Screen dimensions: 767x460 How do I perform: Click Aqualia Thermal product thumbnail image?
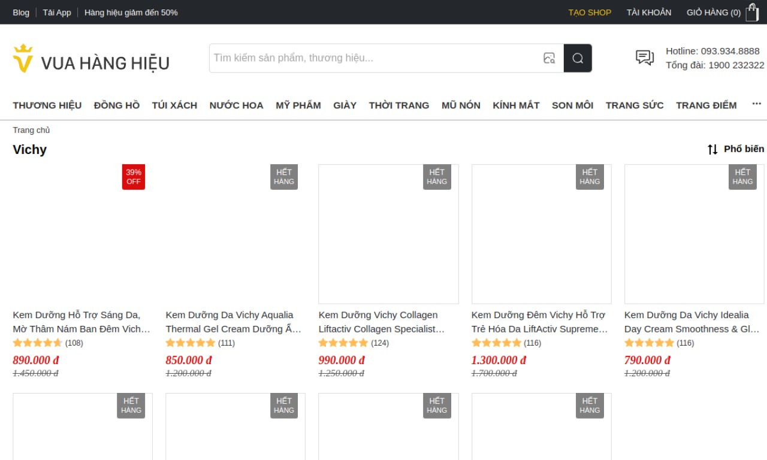point(235,234)
